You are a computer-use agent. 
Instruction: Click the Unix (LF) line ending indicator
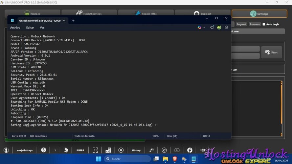pyautogui.click(x=172, y=136)
